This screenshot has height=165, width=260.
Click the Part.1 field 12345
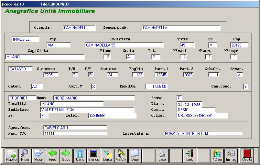pos(161,75)
